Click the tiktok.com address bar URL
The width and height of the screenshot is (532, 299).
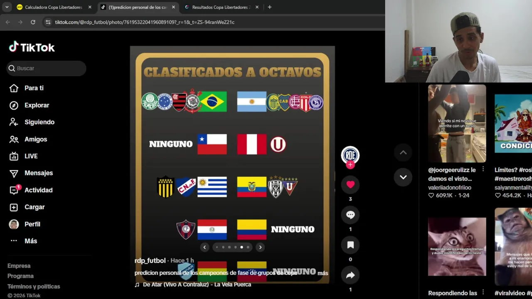point(145,22)
